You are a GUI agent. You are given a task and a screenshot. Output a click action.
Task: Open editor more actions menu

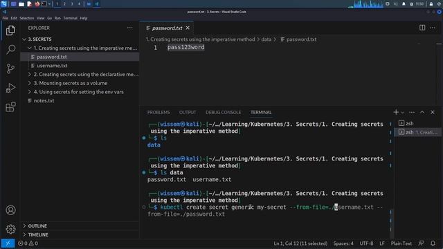pyautogui.click(x=433, y=28)
